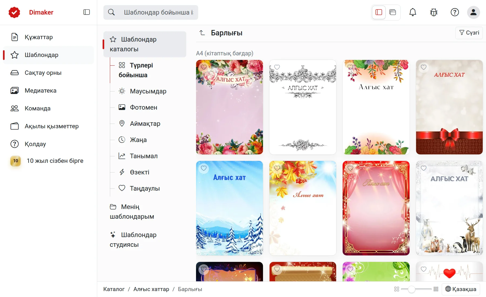This screenshot has height=297, width=486.
Task: Open Шаблондар студиясы
Action: coord(145,239)
